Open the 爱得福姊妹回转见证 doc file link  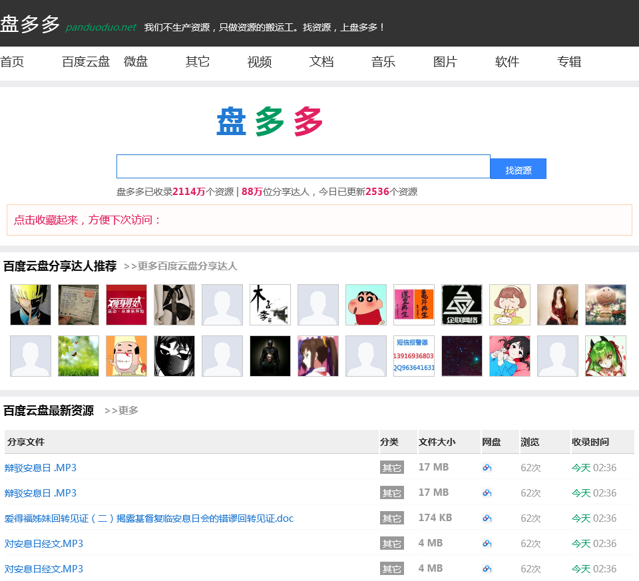point(149,518)
